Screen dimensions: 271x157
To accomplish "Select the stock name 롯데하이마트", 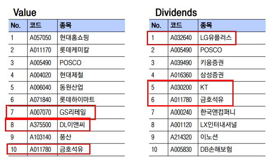I will (x=77, y=100).
